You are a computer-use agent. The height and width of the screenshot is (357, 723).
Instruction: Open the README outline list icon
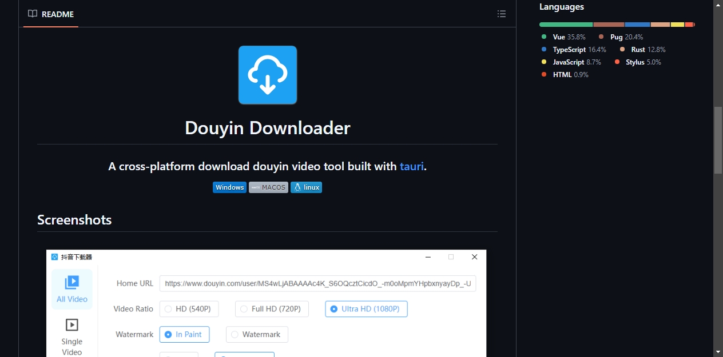[502, 14]
